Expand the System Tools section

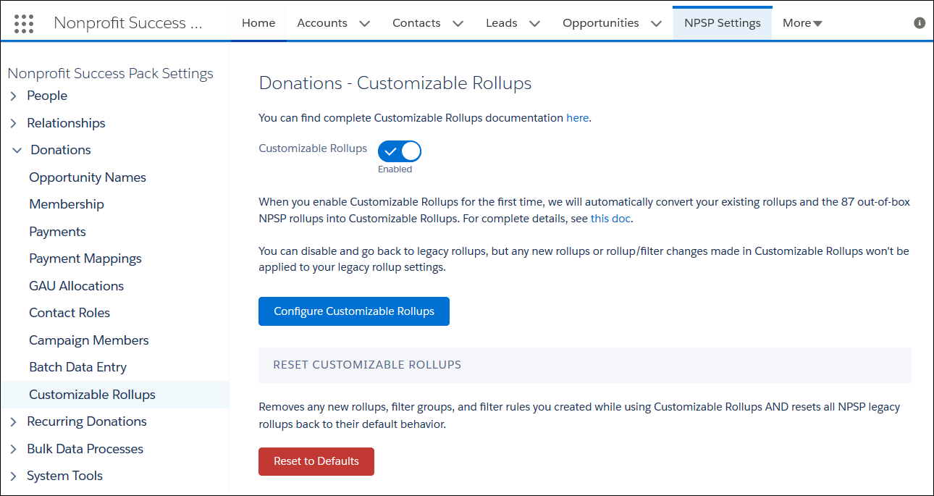point(13,476)
